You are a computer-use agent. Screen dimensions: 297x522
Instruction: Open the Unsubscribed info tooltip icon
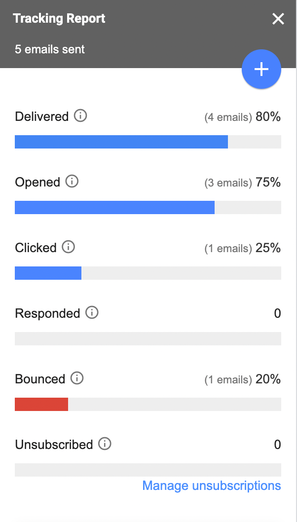tap(104, 445)
